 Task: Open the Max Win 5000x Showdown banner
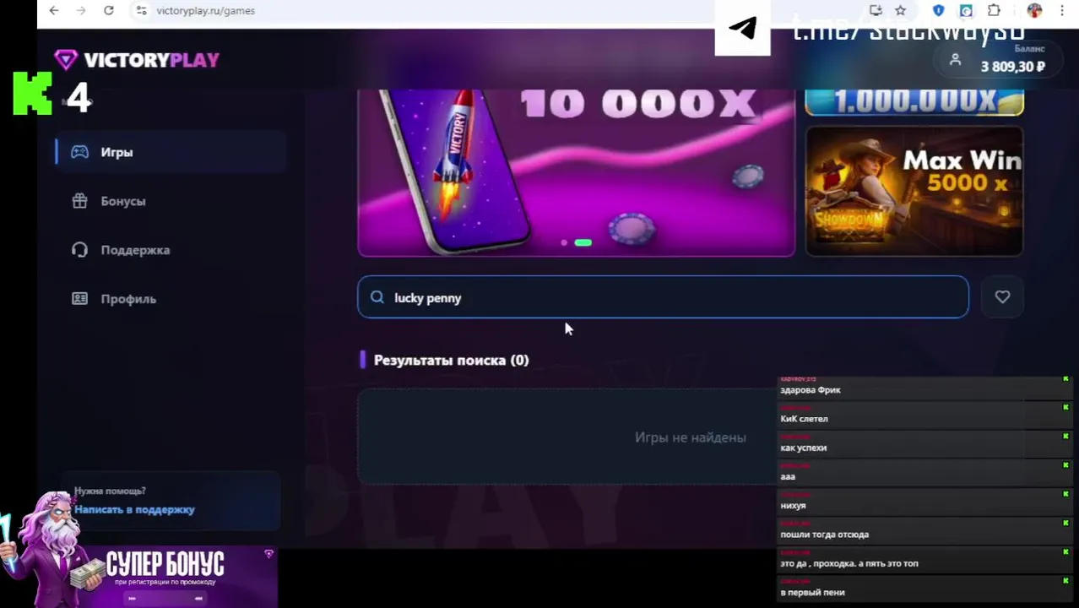click(x=914, y=192)
